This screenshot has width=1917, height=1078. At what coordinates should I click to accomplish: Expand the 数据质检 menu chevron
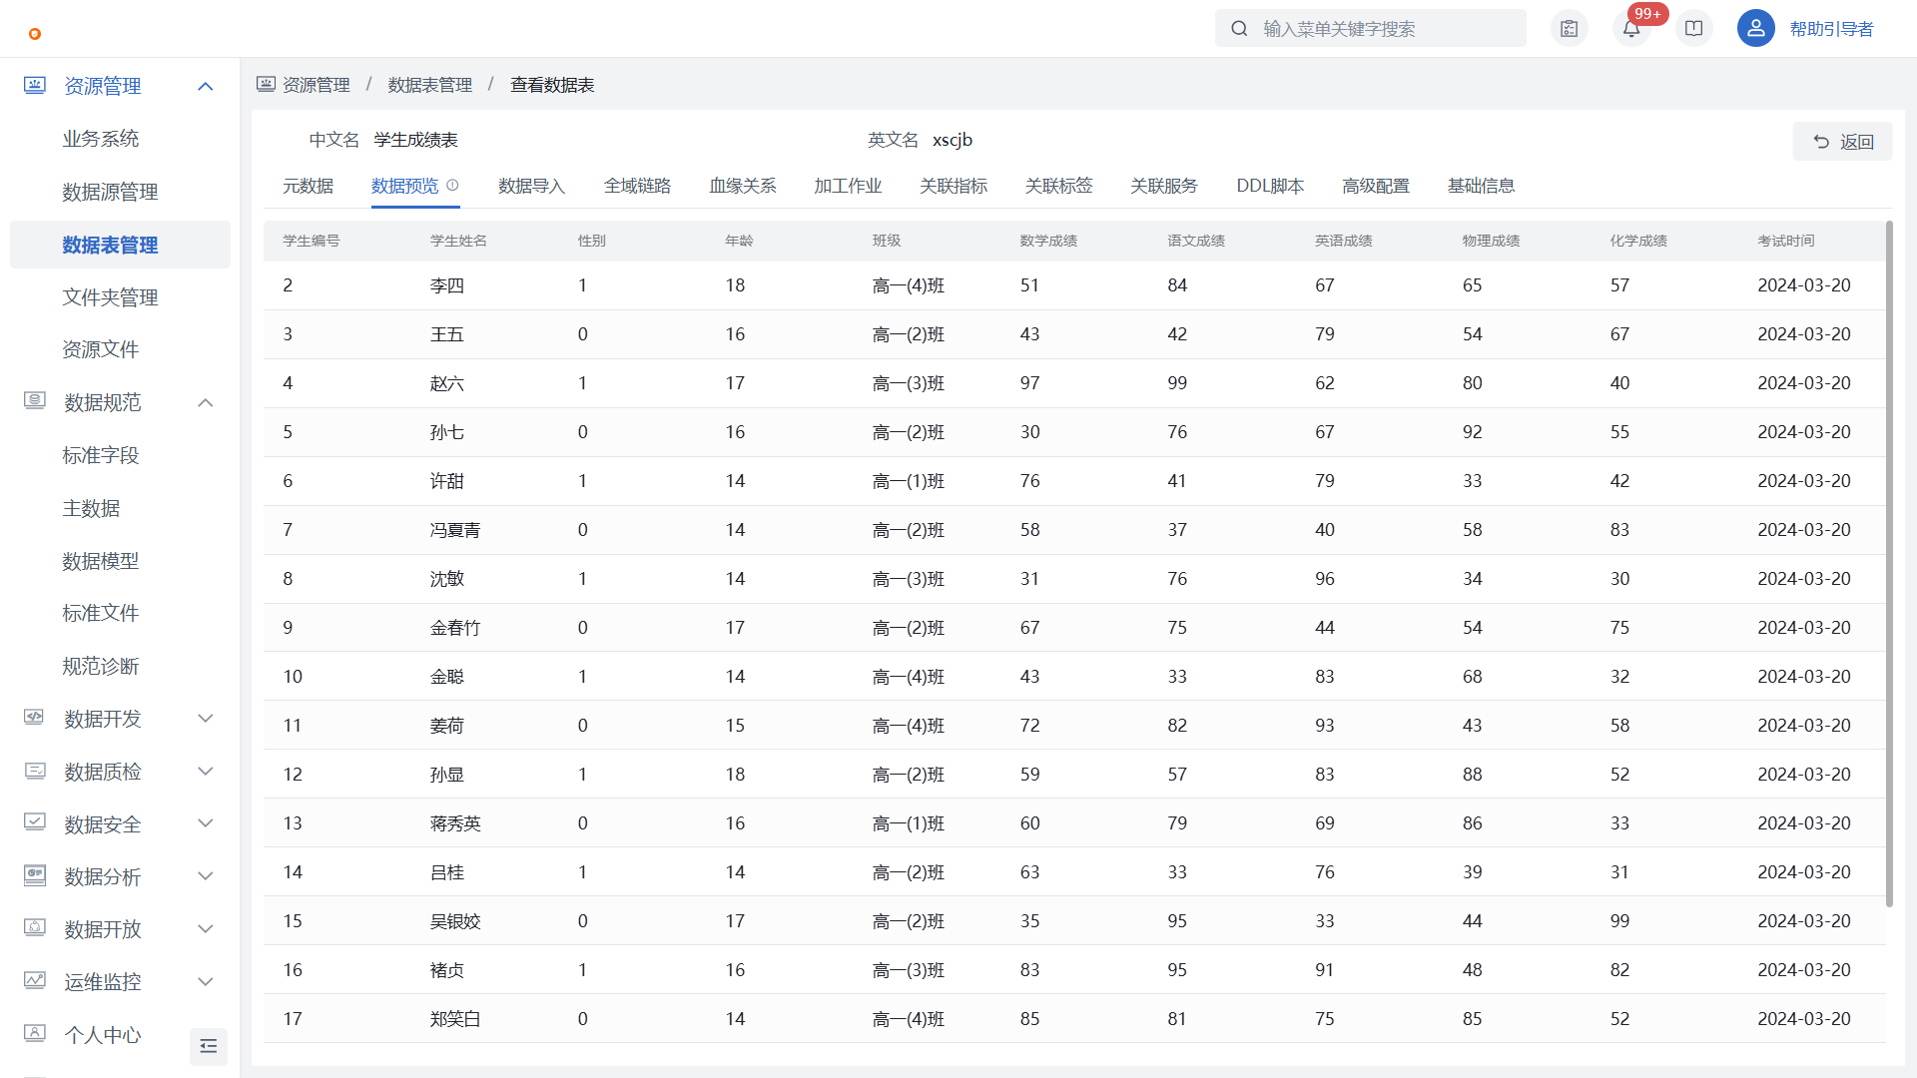(206, 771)
